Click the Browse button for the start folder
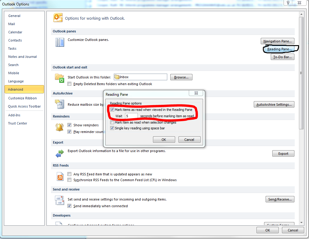The width and height of the screenshot is (309, 239). point(181,77)
